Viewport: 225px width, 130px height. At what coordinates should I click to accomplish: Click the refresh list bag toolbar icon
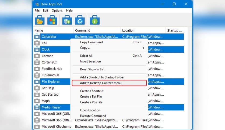click(x=80, y=20)
